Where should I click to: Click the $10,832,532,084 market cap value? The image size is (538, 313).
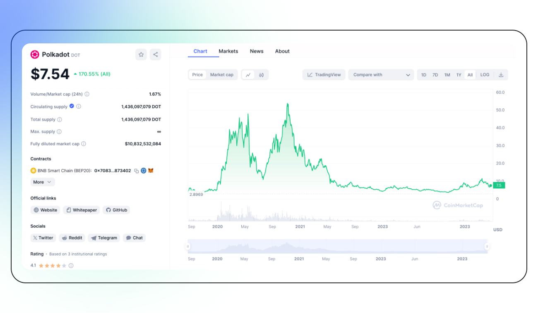(143, 144)
